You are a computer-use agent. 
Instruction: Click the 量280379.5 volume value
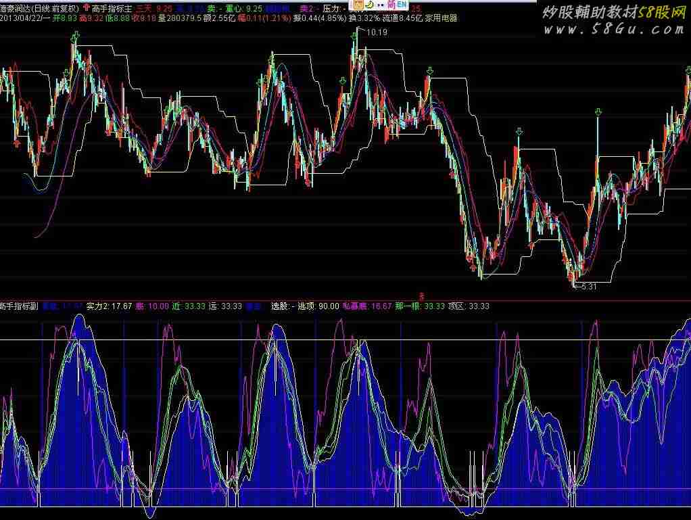pyautogui.click(x=179, y=18)
